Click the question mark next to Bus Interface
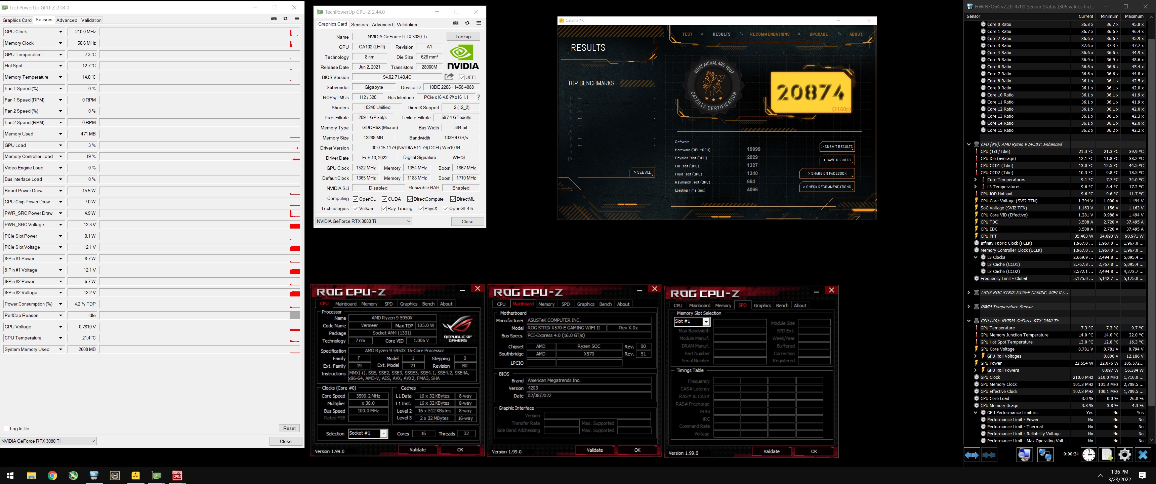The width and height of the screenshot is (1156, 484). [479, 97]
